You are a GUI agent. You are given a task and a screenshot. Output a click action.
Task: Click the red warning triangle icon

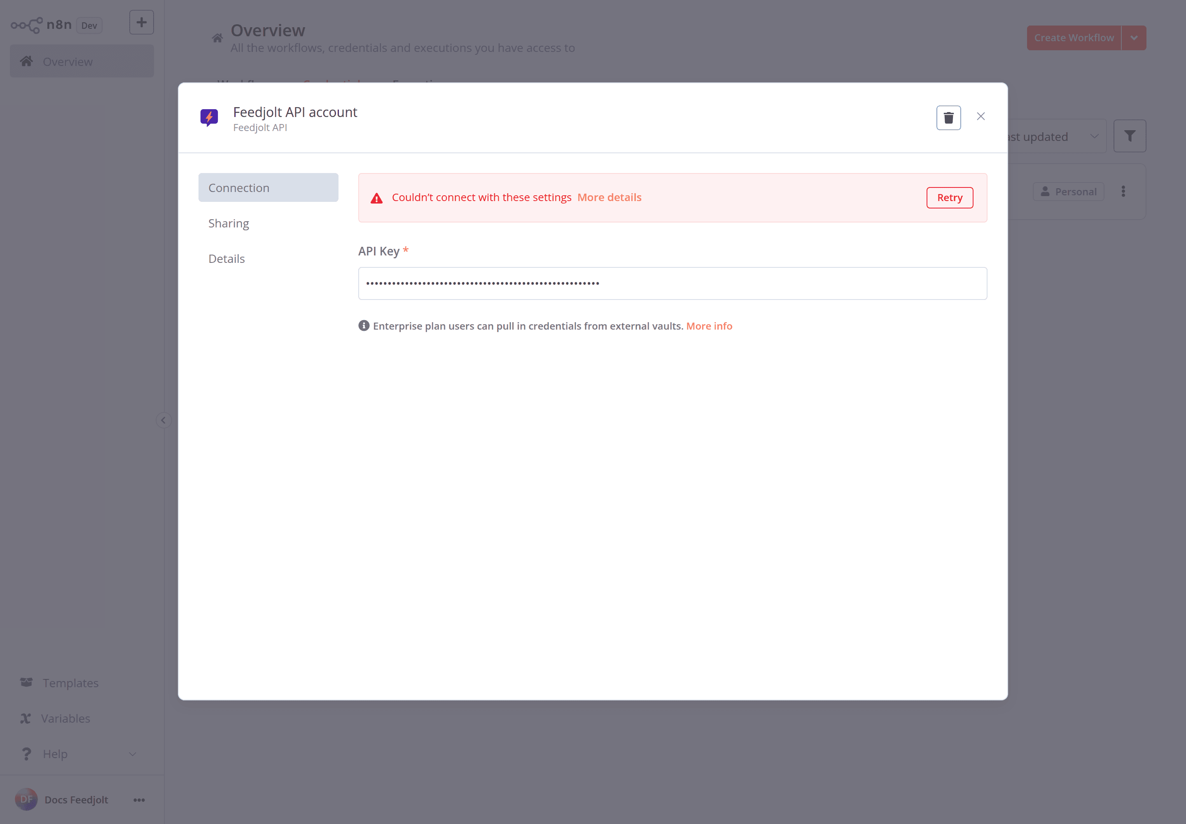[376, 198]
